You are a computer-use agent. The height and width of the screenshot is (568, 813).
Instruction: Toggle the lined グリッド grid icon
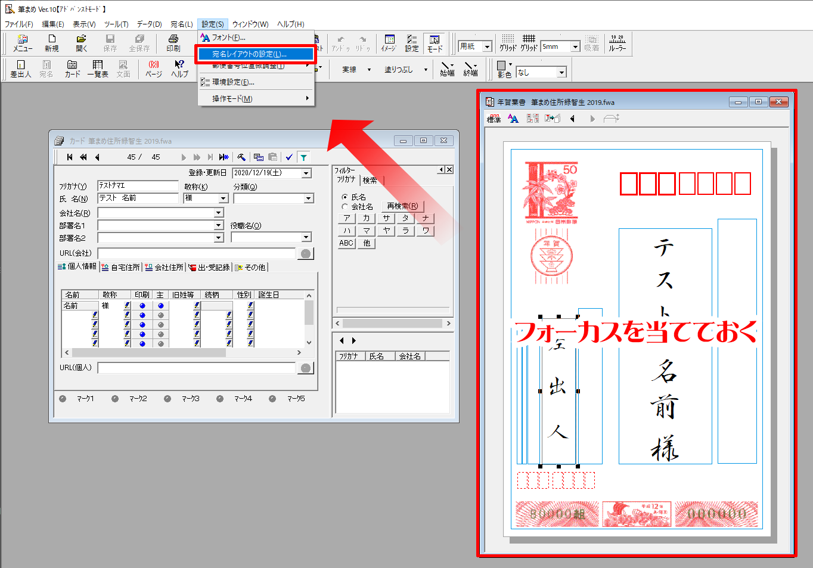pos(529,43)
